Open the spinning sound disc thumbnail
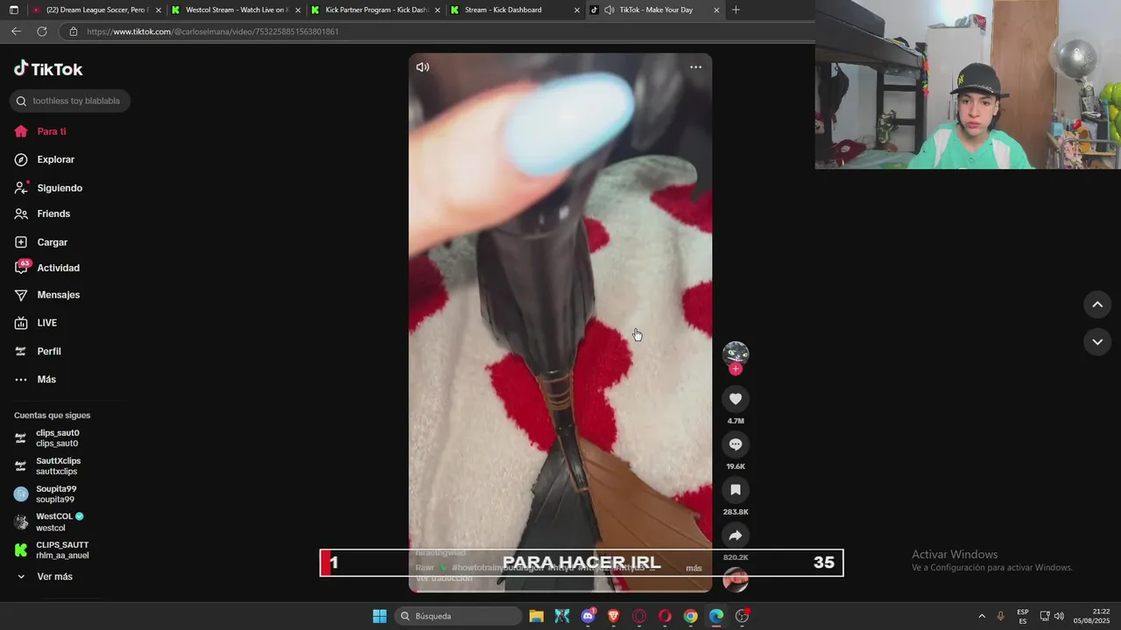Viewport: 1121px width, 630px height. [736, 580]
